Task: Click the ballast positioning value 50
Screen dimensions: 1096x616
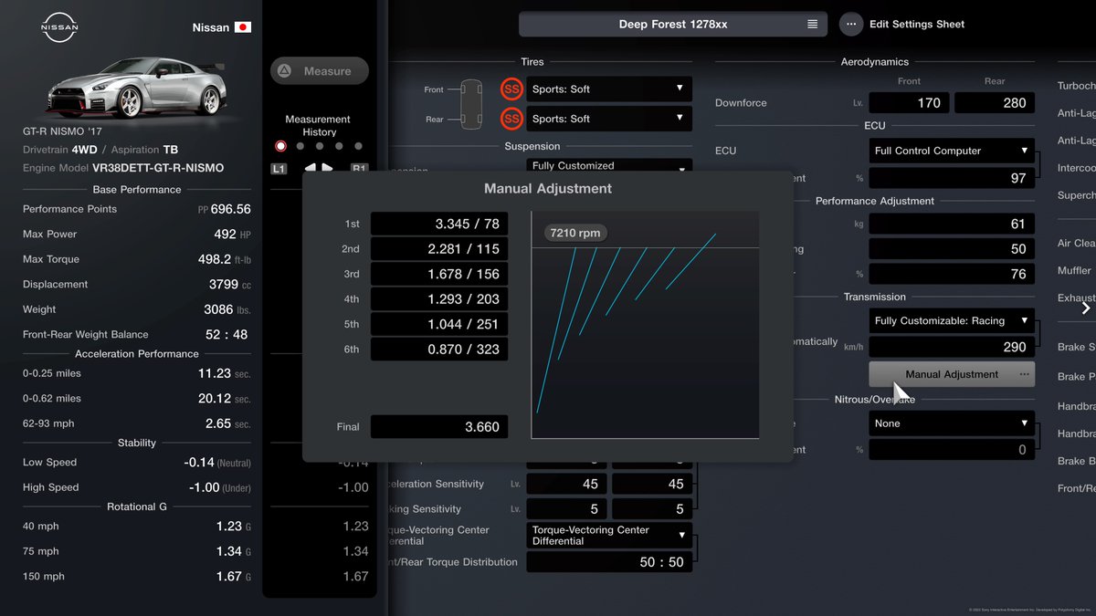Action: (952, 249)
